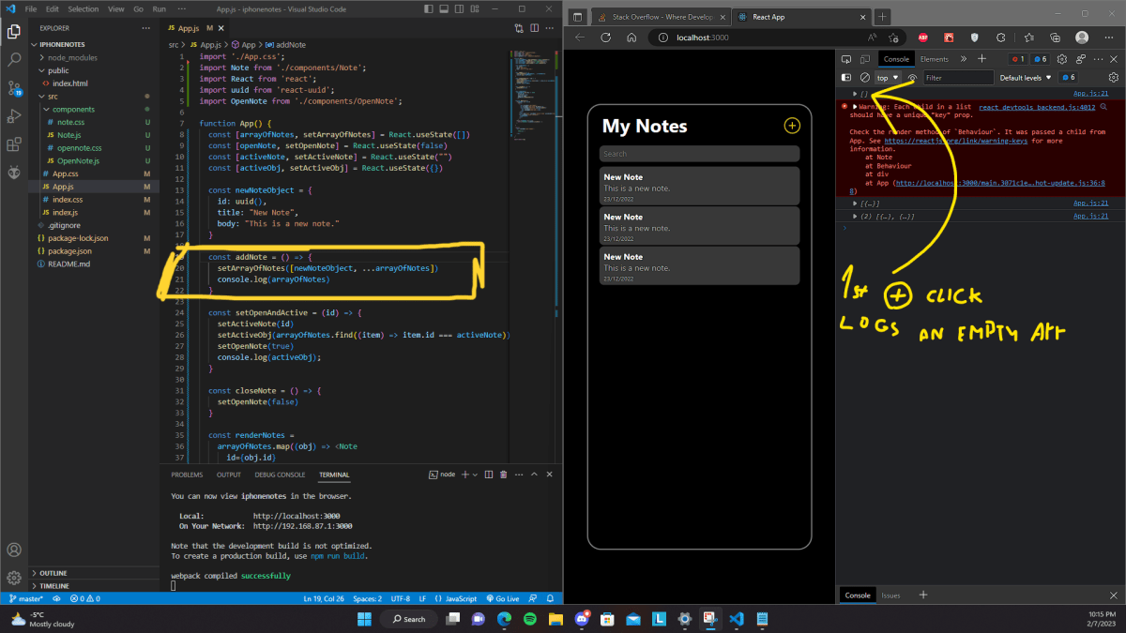Open the Search view in VS Code activity bar
Viewport: 1126px width, 633px height.
[14, 60]
